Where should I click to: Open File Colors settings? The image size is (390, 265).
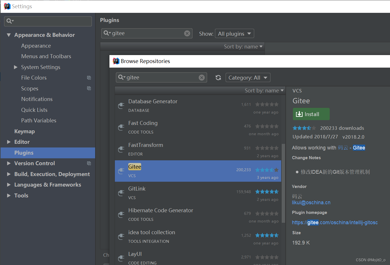pos(34,78)
